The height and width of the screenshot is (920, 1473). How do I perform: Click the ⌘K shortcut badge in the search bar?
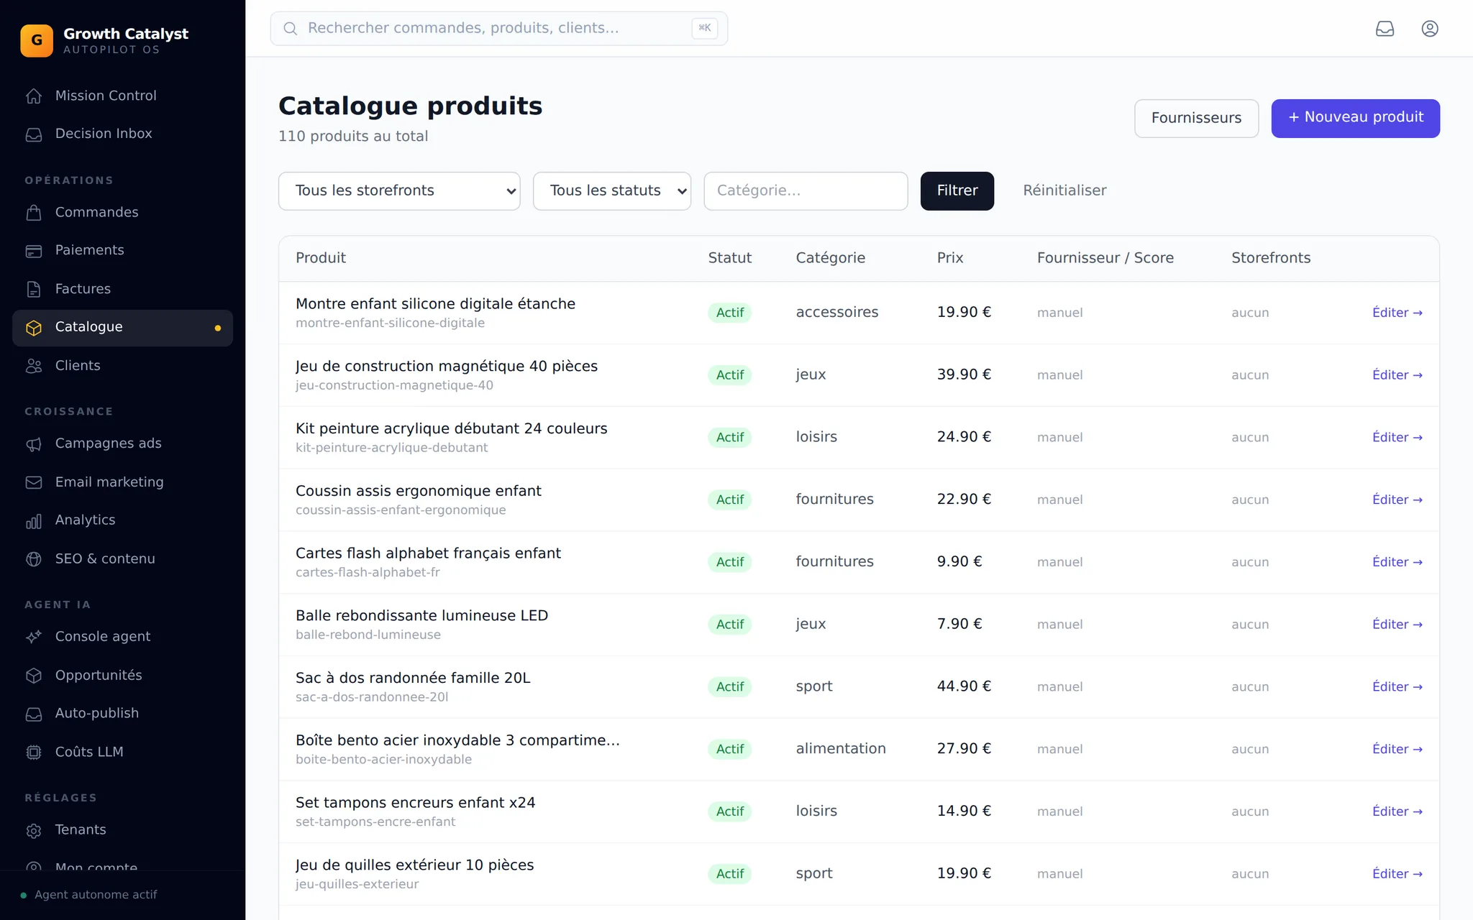(x=704, y=29)
